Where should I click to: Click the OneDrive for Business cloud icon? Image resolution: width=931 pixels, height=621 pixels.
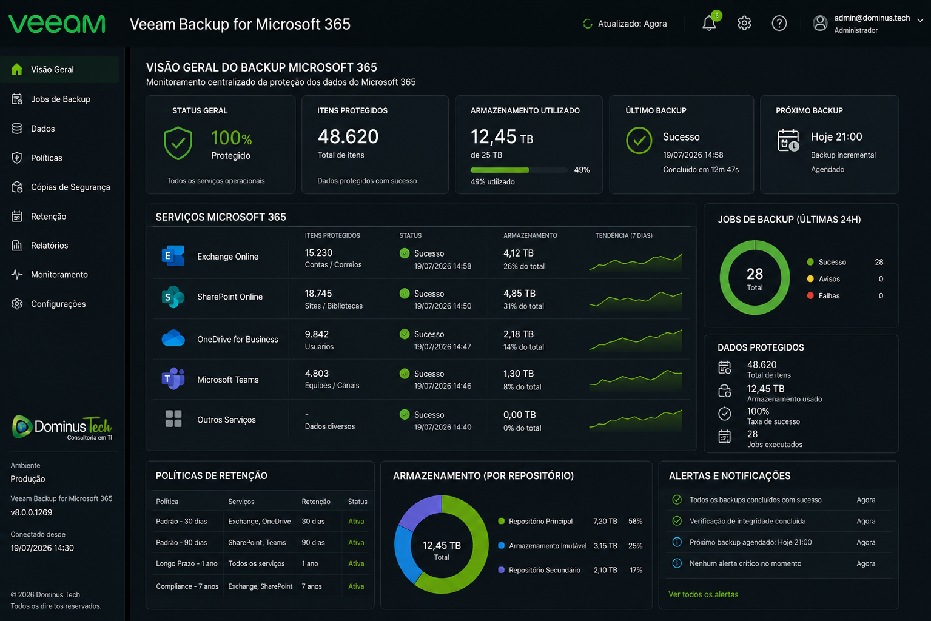click(x=173, y=338)
